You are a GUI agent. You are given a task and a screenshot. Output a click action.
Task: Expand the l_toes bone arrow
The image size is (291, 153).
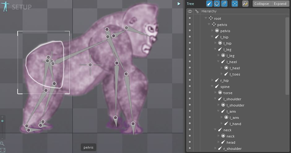(221, 74)
